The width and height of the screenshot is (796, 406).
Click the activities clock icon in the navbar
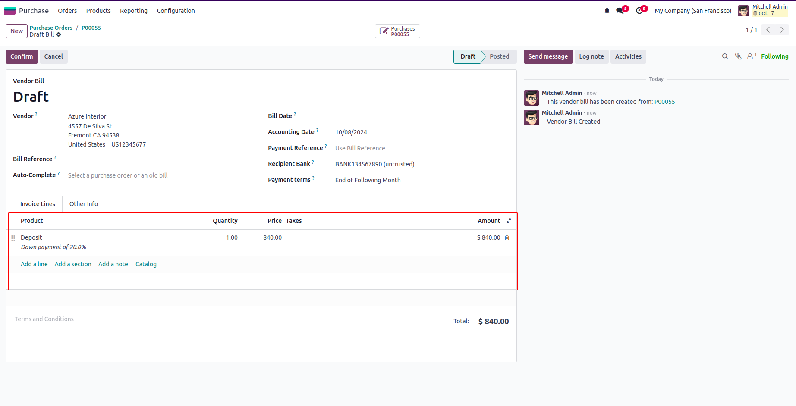click(x=639, y=11)
